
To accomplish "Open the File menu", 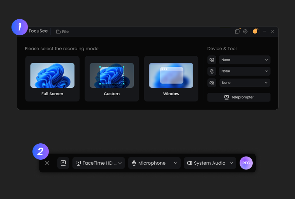I will click(x=62, y=31).
